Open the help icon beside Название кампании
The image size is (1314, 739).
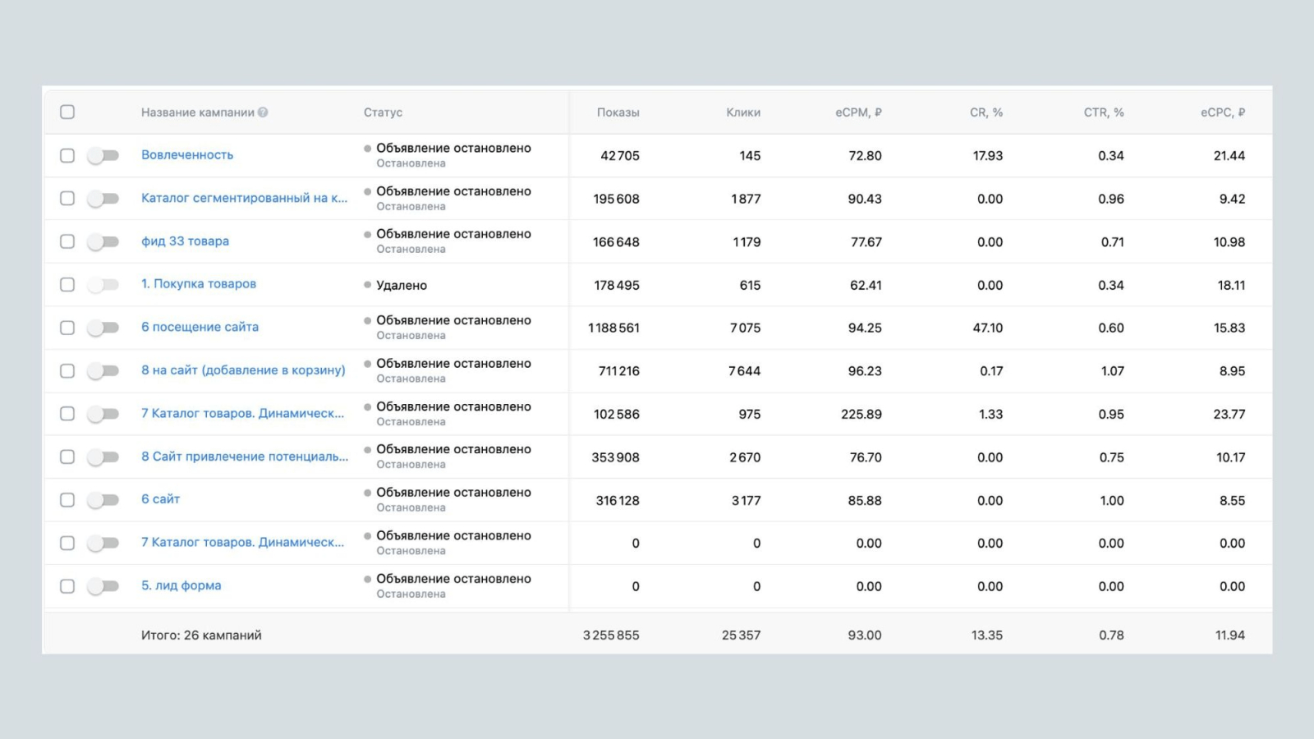tap(263, 112)
